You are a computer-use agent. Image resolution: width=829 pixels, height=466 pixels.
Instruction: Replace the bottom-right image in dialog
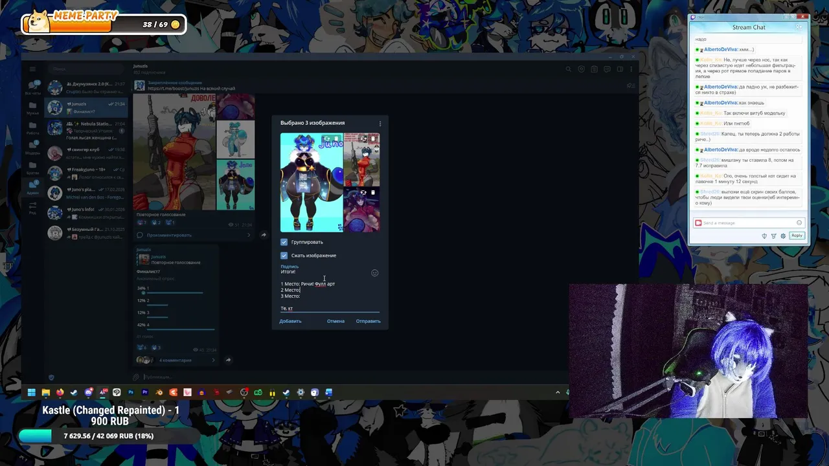pyautogui.click(x=363, y=192)
